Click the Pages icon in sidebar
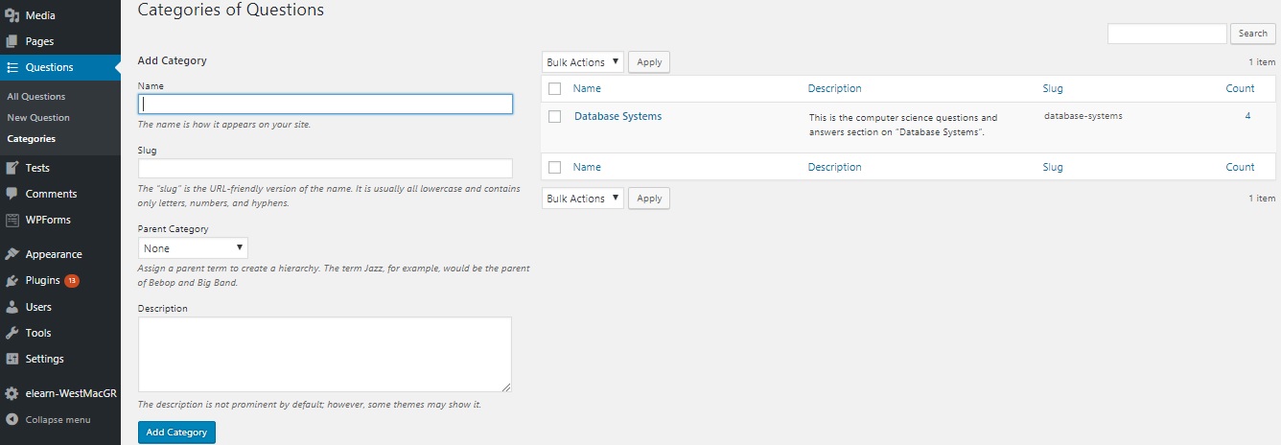The width and height of the screenshot is (1281, 445). pyautogui.click(x=12, y=41)
